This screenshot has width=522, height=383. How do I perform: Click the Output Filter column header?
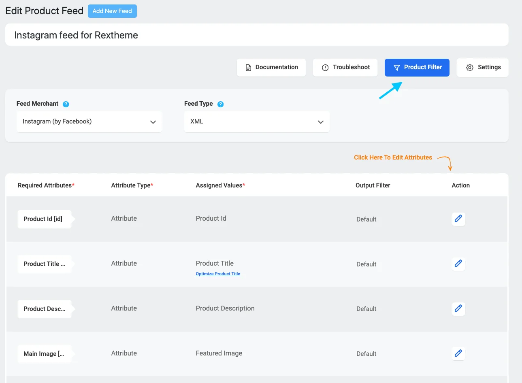coord(373,185)
